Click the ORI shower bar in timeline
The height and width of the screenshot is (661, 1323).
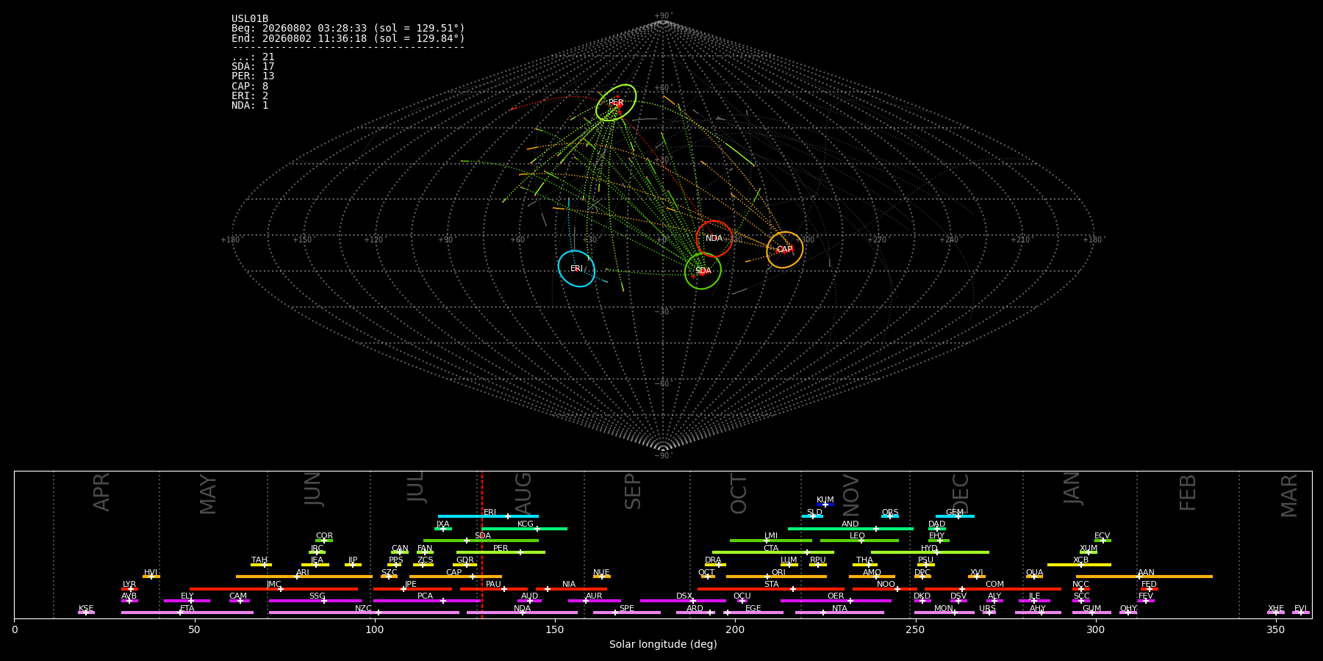[x=776, y=577]
